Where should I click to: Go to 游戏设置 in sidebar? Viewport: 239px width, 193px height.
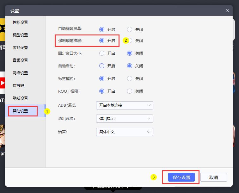click(x=20, y=48)
